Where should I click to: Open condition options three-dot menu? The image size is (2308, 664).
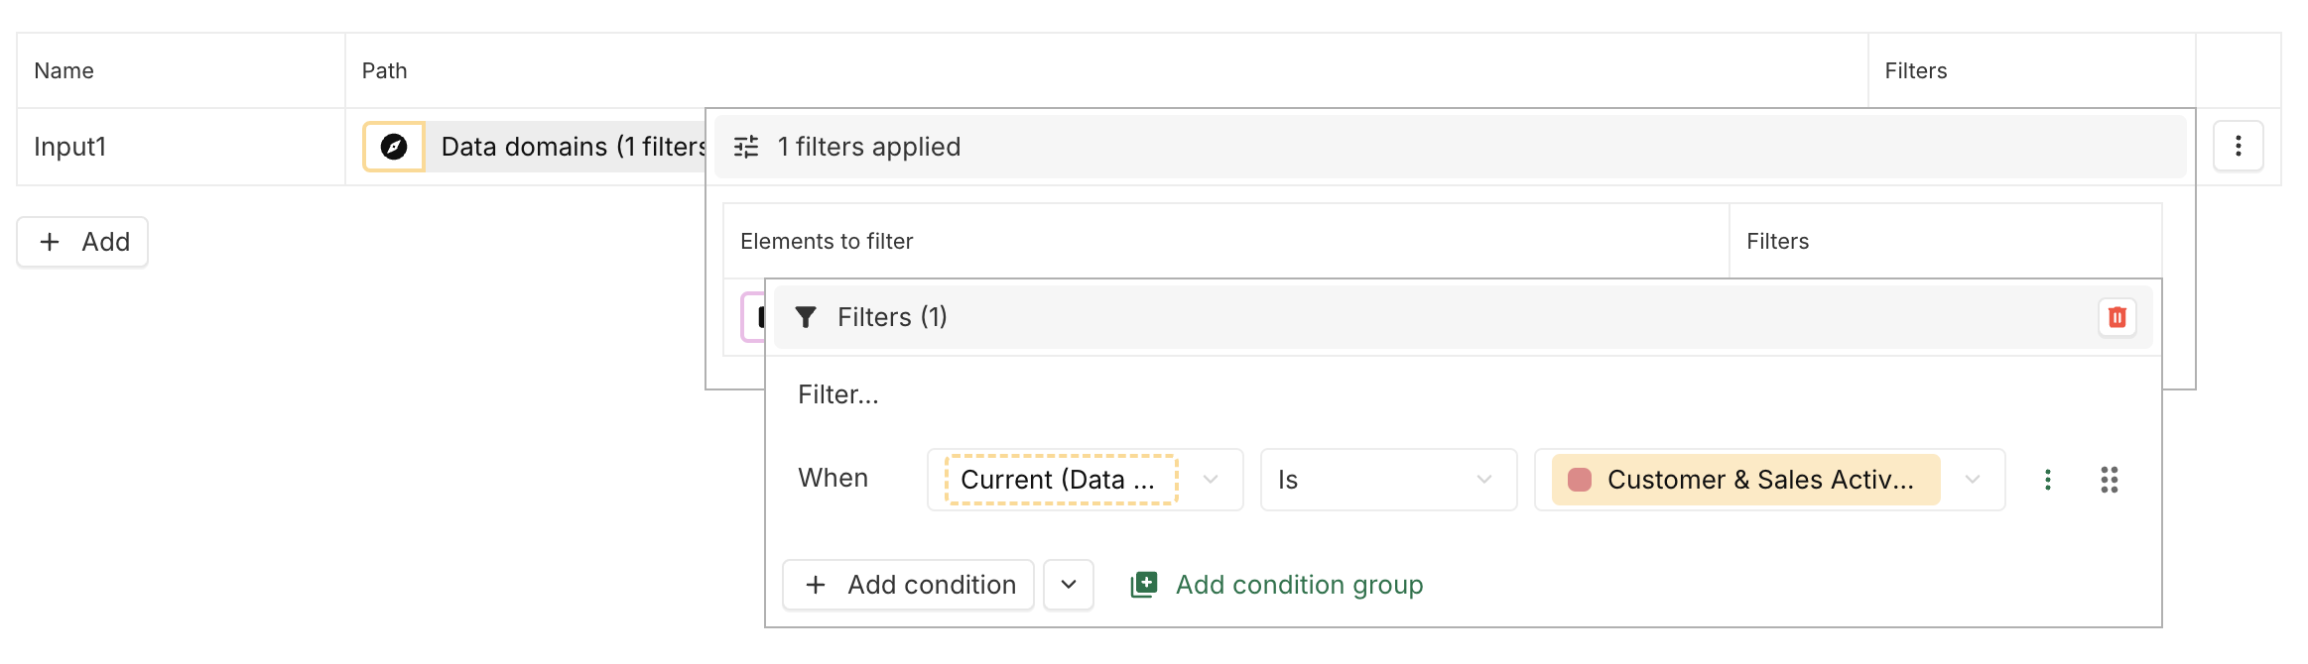point(2047,480)
